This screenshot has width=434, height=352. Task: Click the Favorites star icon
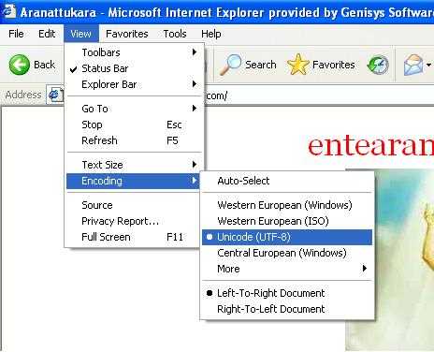tap(297, 65)
